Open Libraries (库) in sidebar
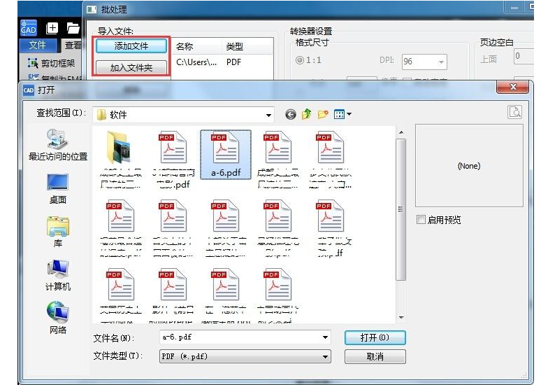 click(x=57, y=232)
